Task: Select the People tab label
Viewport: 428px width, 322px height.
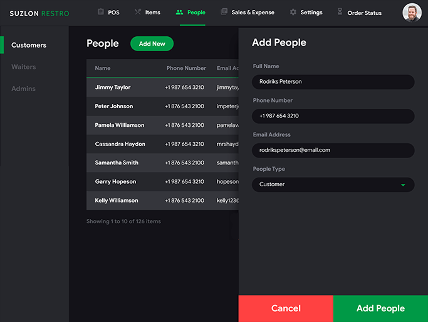Action: [x=196, y=13]
